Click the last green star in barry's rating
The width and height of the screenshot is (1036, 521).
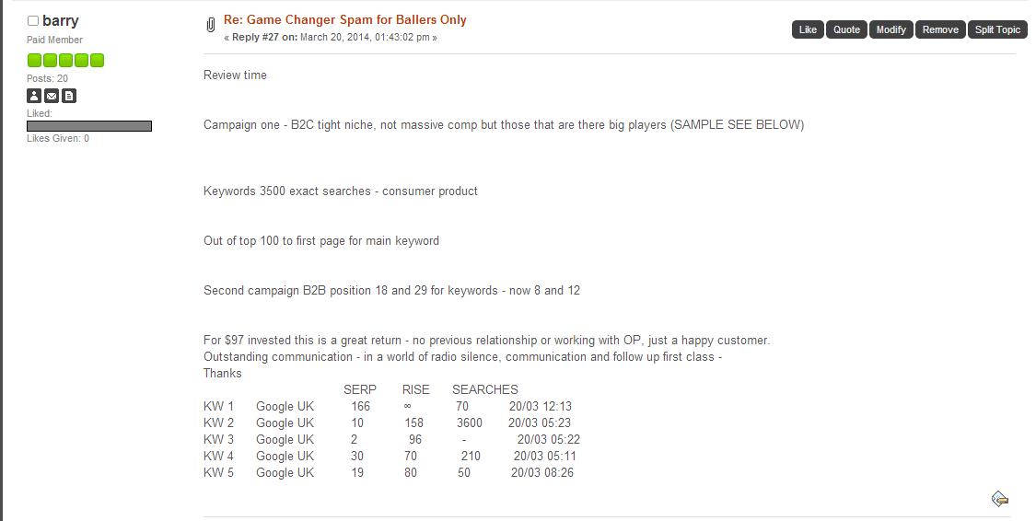click(x=98, y=61)
